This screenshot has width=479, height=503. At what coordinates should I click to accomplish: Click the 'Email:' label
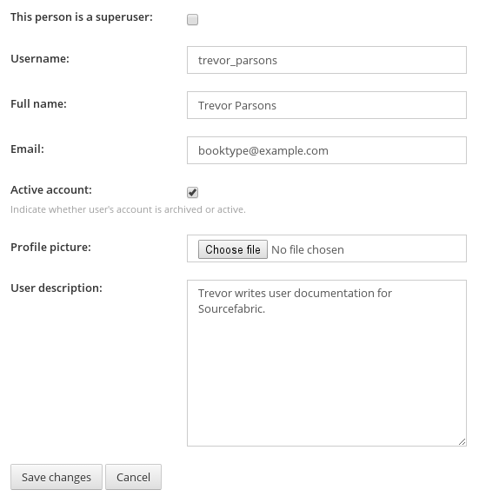click(x=27, y=149)
